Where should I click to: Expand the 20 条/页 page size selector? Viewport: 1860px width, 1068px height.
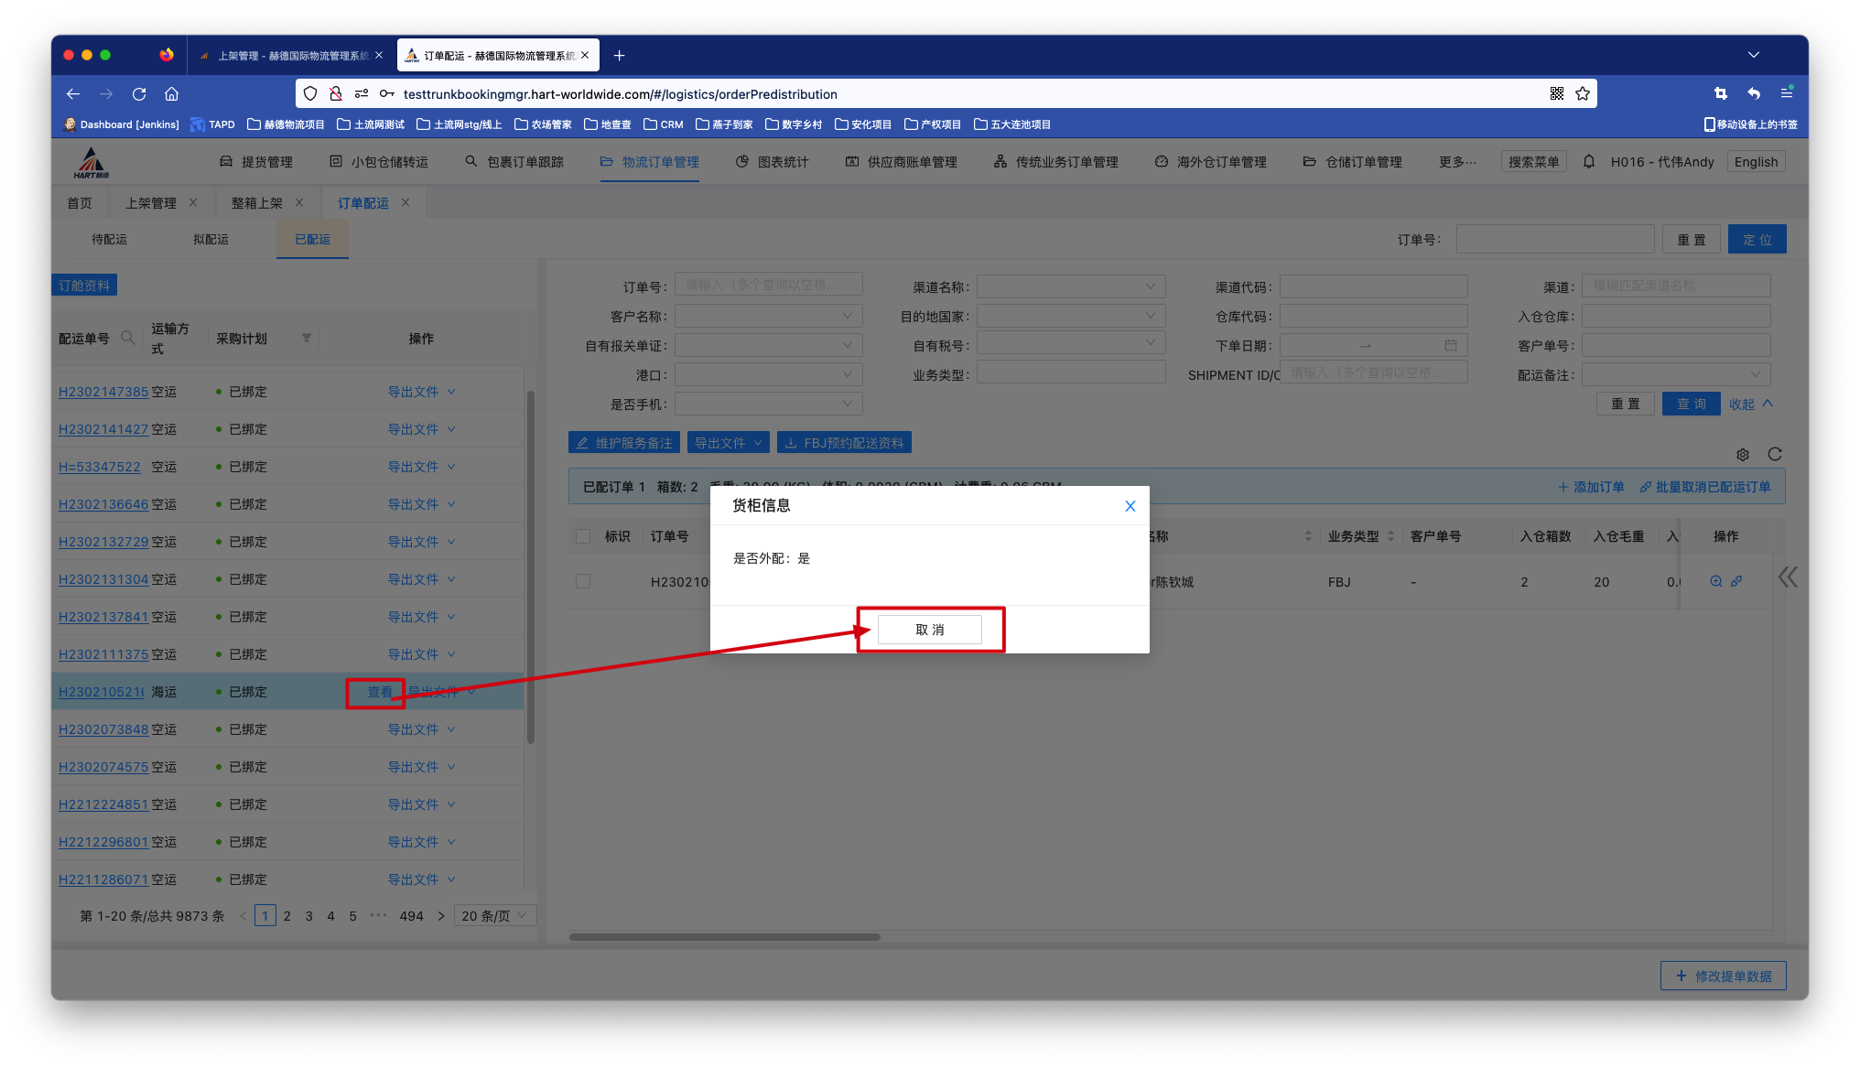[494, 916]
